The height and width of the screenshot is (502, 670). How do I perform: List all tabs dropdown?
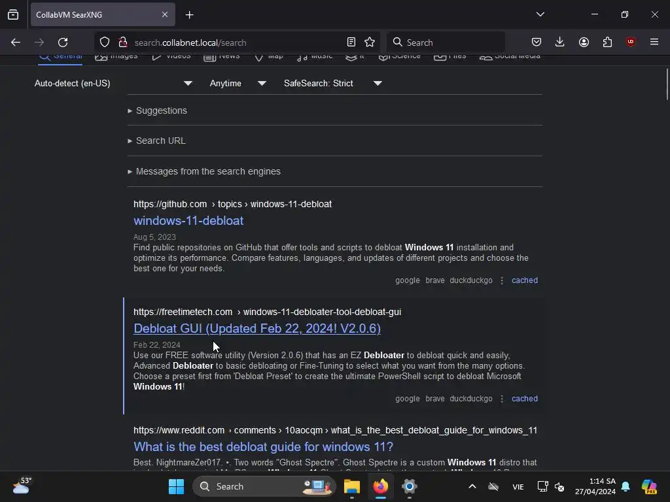tap(540, 14)
